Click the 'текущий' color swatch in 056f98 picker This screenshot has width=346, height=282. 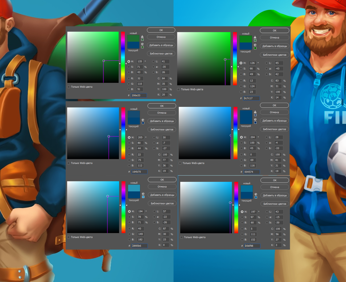pos(247,195)
